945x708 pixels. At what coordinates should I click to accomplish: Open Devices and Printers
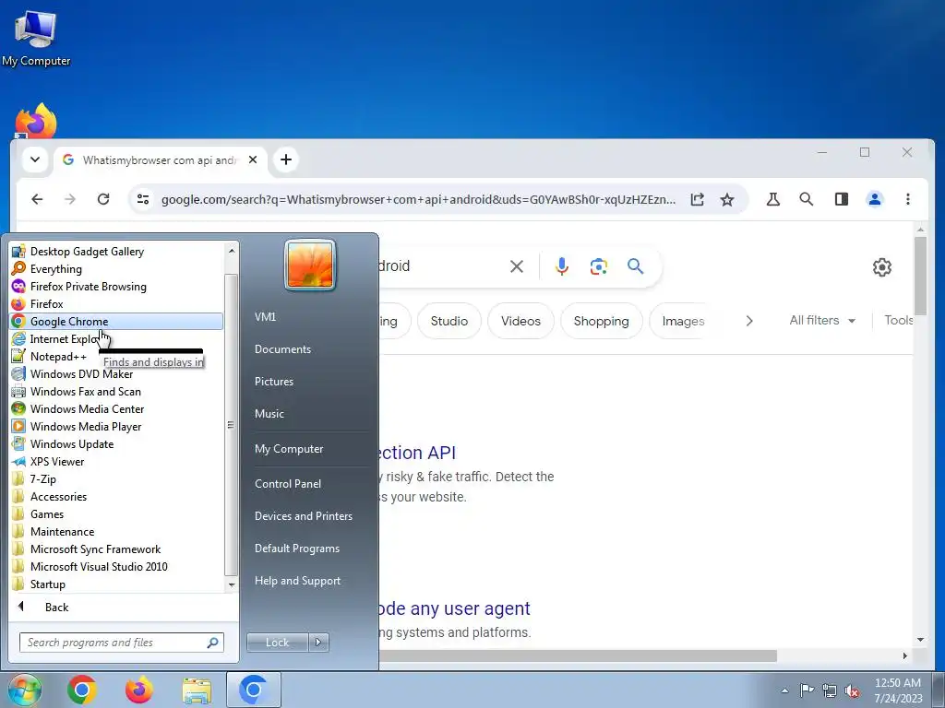[303, 516]
